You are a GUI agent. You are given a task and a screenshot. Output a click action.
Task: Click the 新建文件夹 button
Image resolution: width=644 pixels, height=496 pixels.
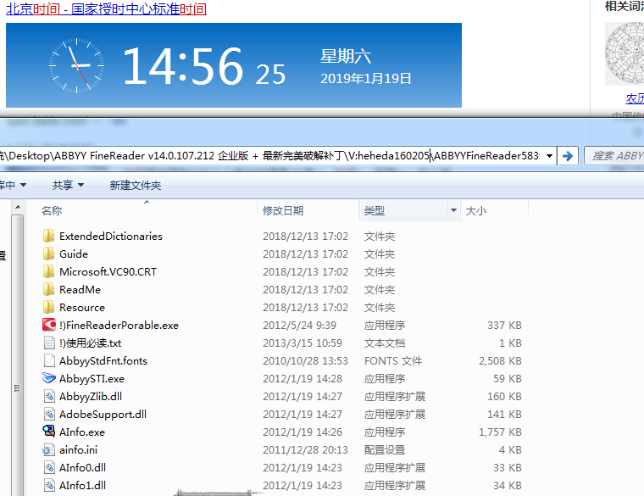(135, 186)
